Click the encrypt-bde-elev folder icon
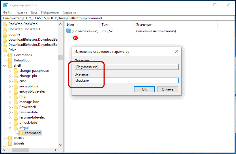 [x=16, y=91]
